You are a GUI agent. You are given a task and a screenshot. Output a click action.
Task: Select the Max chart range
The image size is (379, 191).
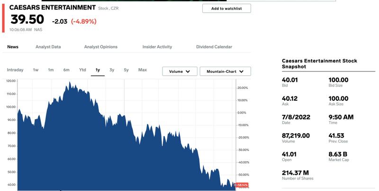pyautogui.click(x=143, y=69)
